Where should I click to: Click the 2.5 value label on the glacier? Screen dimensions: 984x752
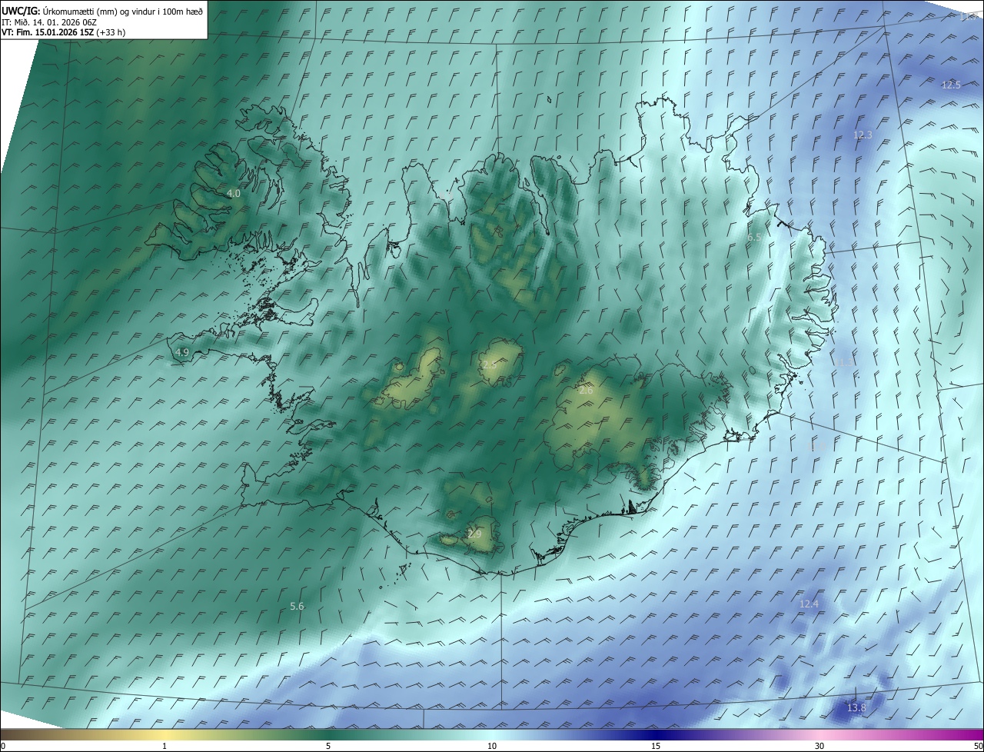tap(489, 364)
